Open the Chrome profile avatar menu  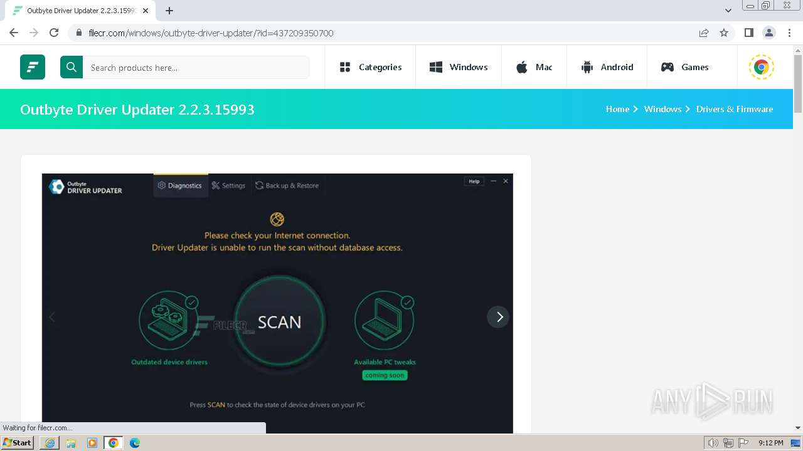click(768, 33)
